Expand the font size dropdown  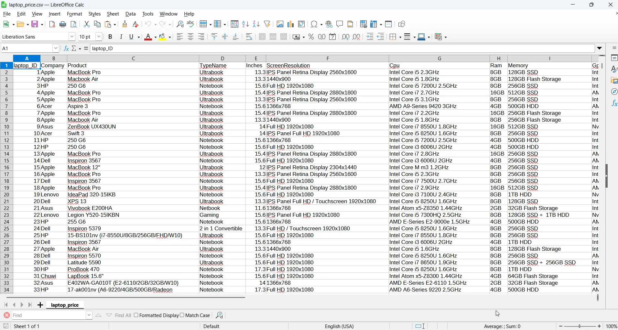[99, 37]
